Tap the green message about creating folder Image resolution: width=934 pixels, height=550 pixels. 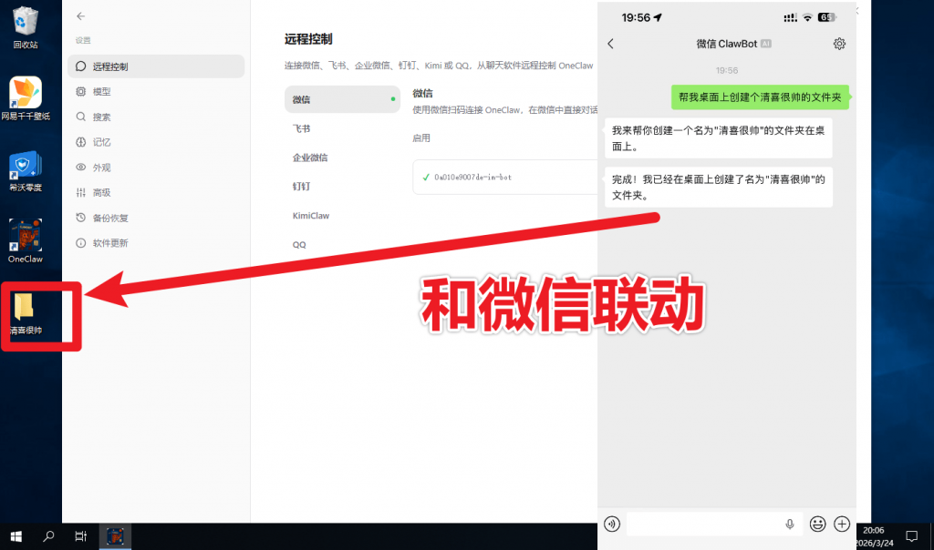pyautogui.click(x=760, y=97)
